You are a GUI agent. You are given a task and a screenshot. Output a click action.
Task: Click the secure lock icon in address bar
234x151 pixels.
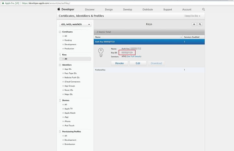3,3
